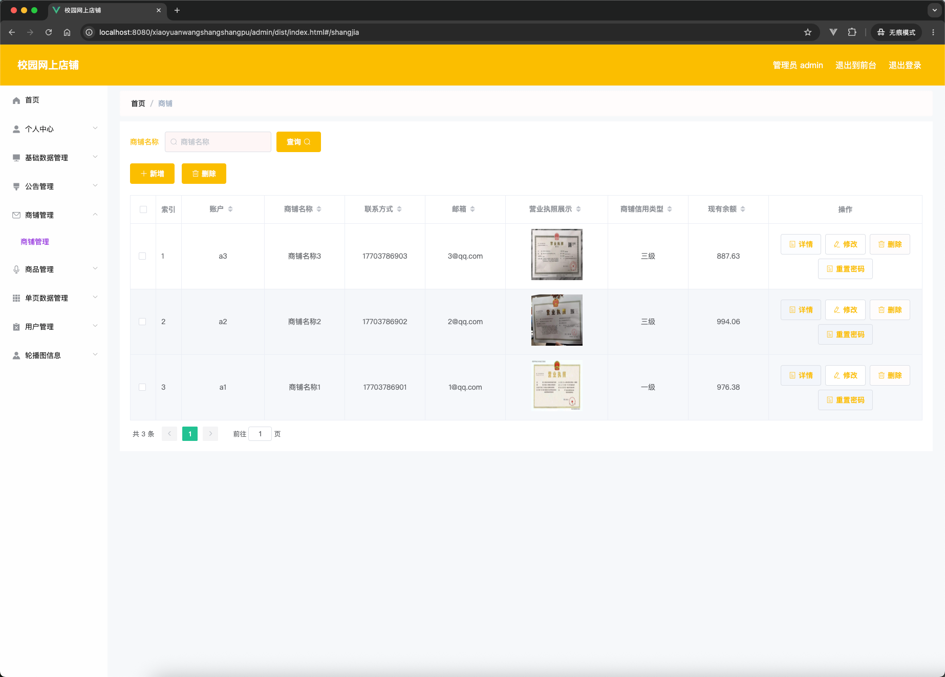The image size is (945, 677).
Task: Click the 新增 button
Action: pos(152,174)
